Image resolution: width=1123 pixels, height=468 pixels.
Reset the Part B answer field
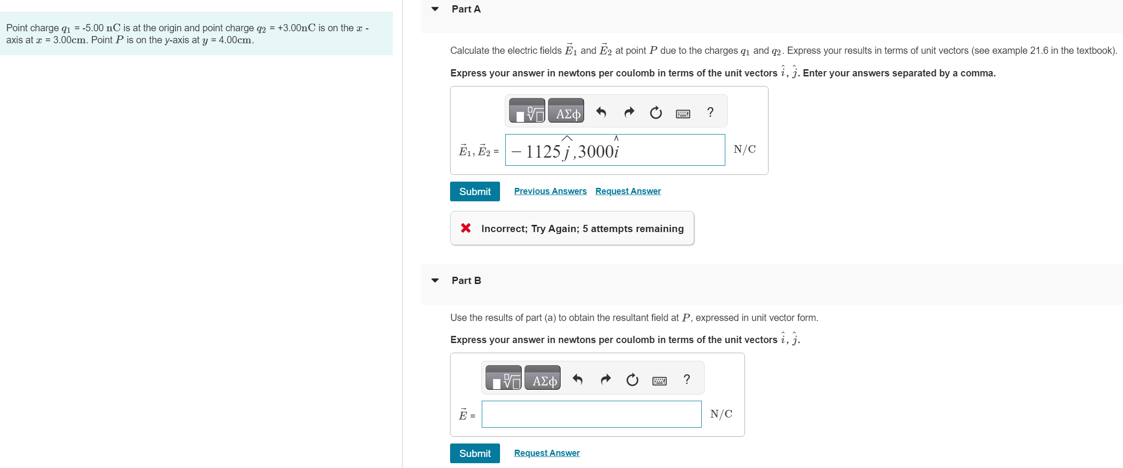(x=632, y=380)
